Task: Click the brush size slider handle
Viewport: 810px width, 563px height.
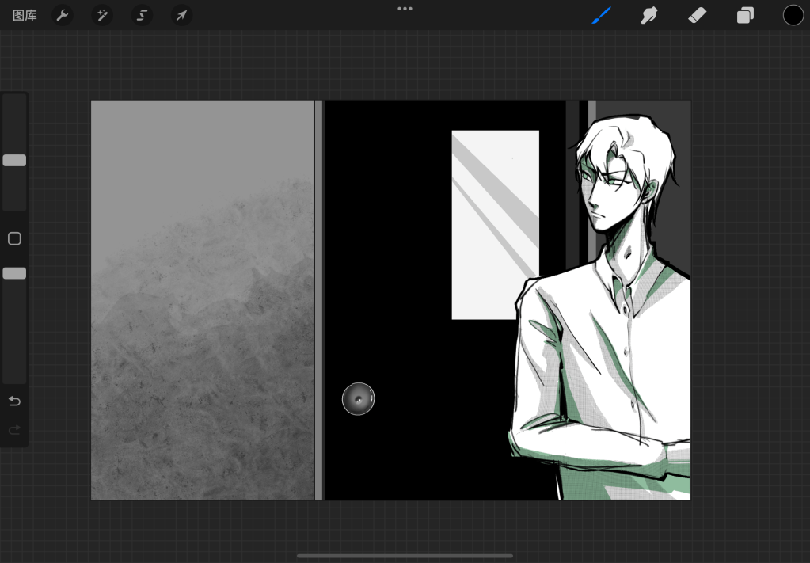Action: (14, 161)
